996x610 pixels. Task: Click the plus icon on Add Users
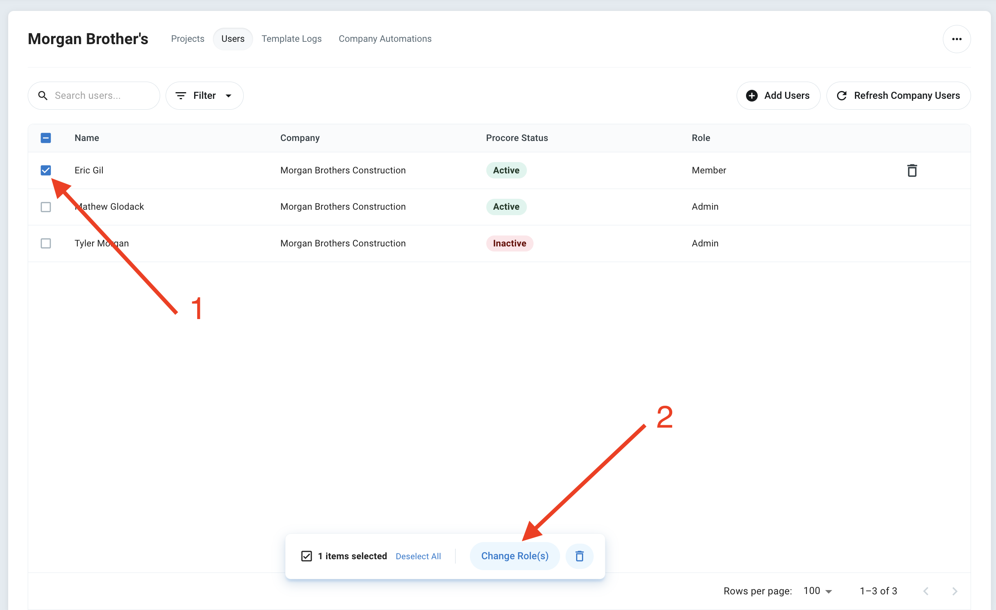click(x=751, y=96)
